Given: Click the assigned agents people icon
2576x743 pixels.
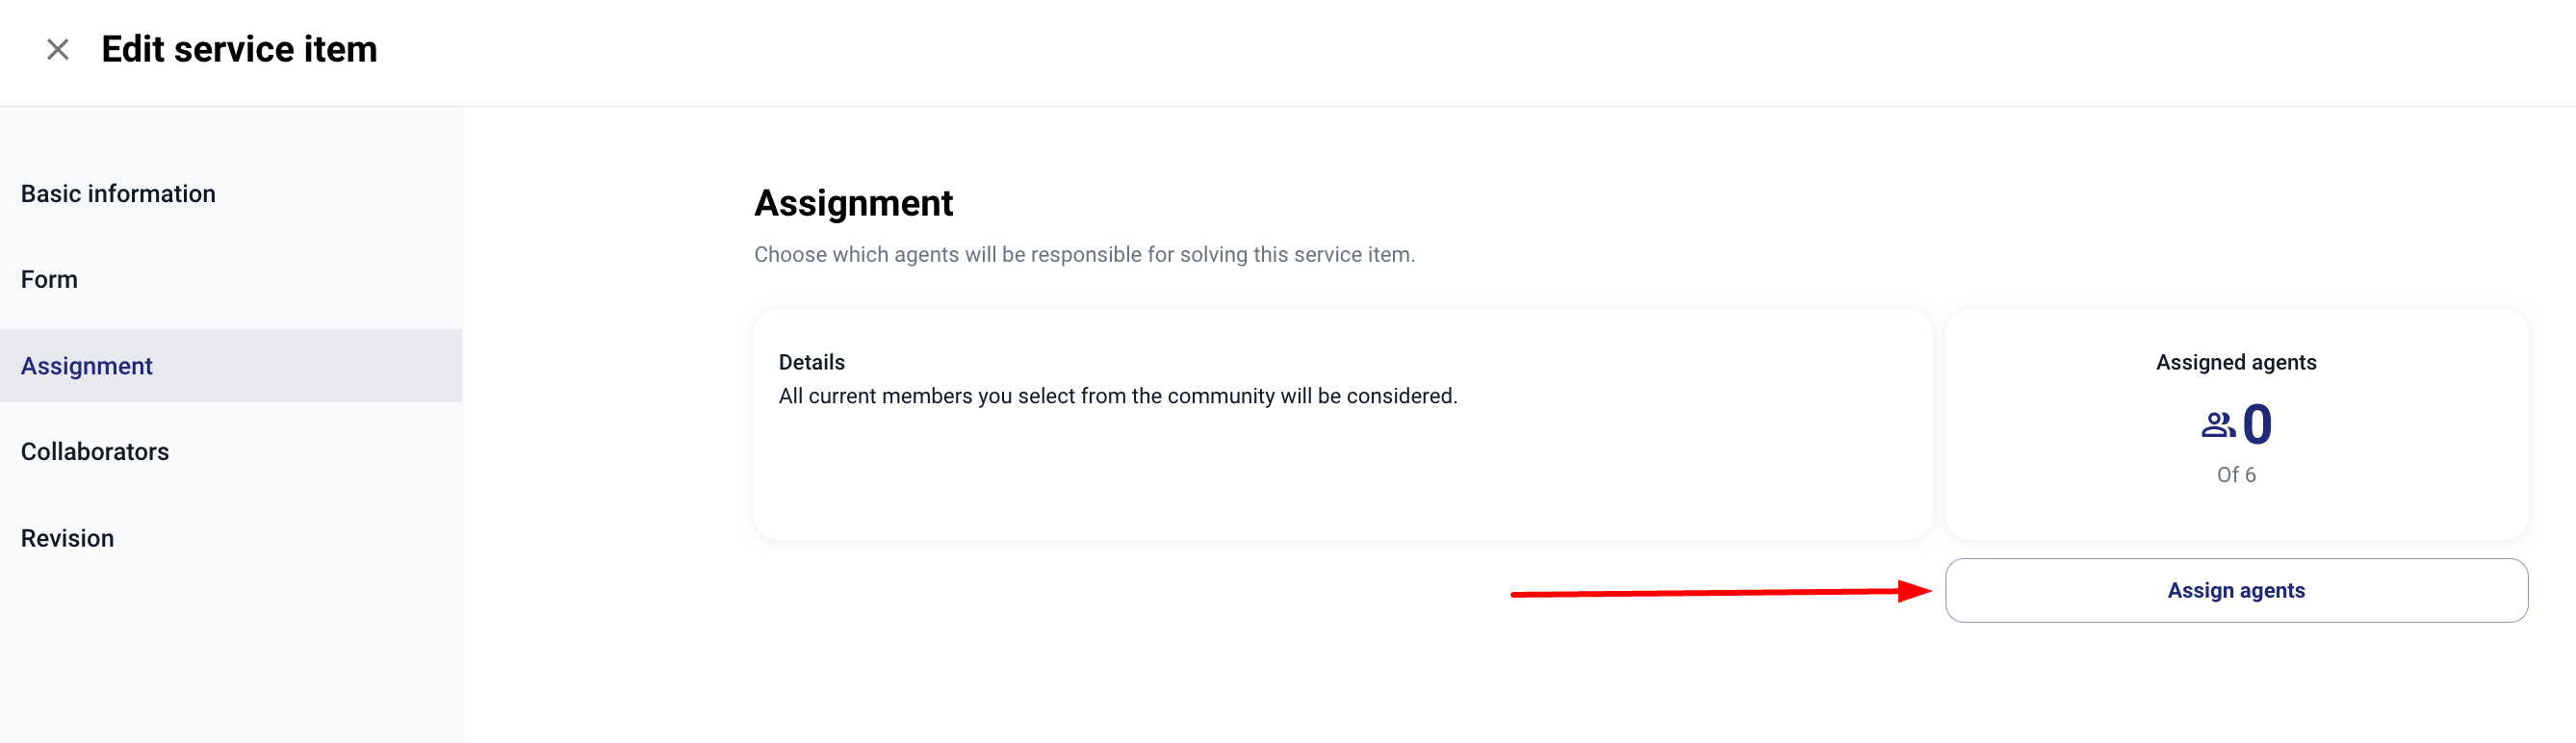Looking at the screenshot, I should (2217, 425).
